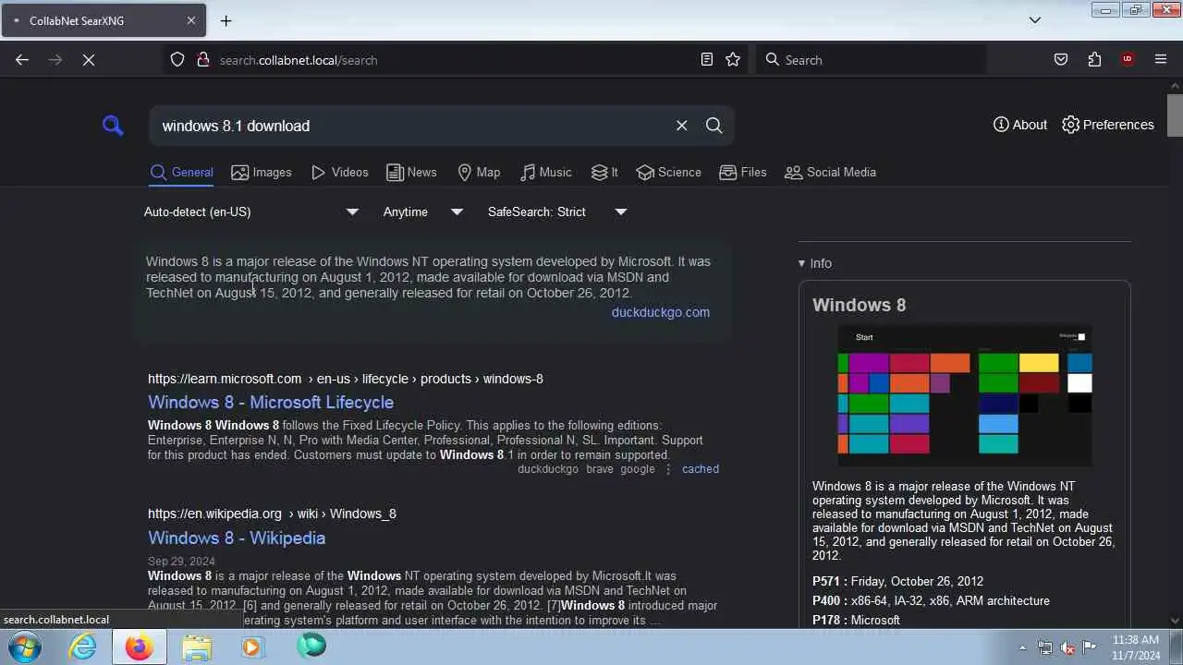
Task: Click the address bar URL
Action: pyautogui.click(x=298, y=60)
